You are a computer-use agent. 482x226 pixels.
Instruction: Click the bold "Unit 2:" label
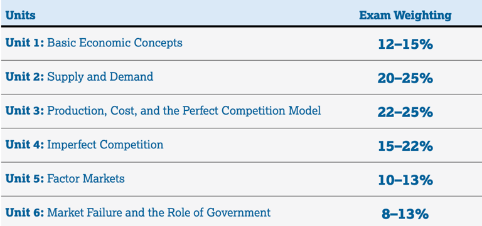pos(25,76)
